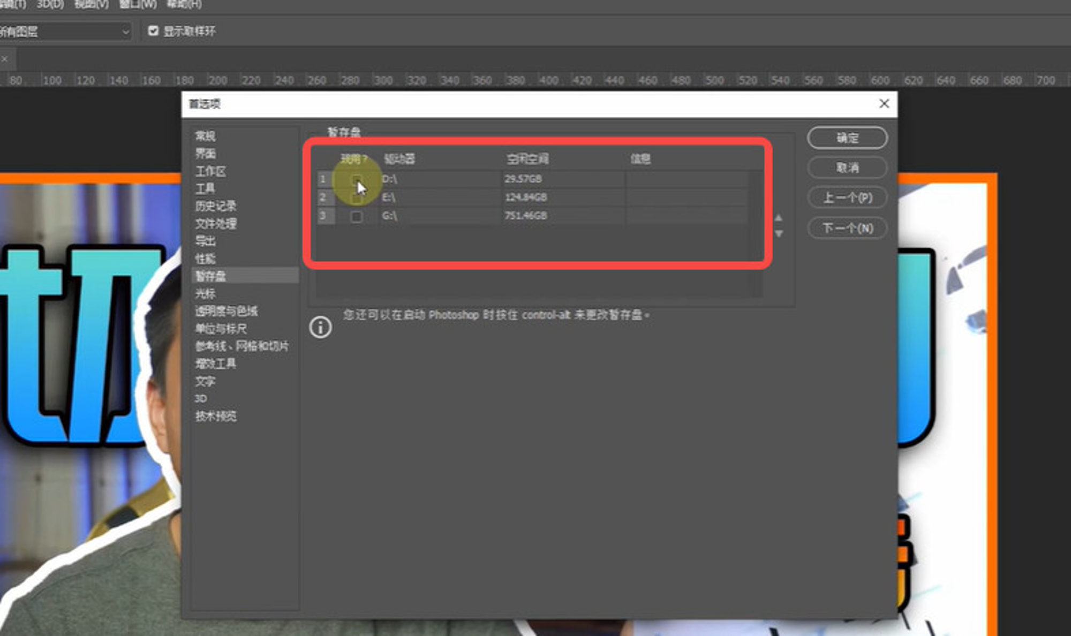The height and width of the screenshot is (636, 1071).
Task: Open the 导出 preferences category
Action: point(205,241)
